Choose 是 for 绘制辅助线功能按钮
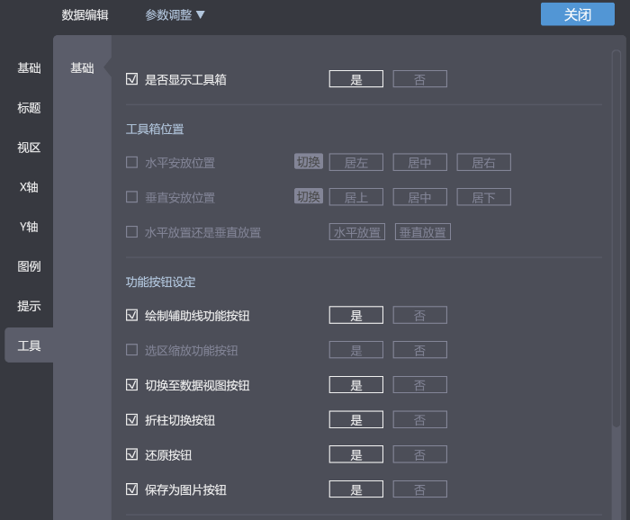 pyautogui.click(x=356, y=315)
